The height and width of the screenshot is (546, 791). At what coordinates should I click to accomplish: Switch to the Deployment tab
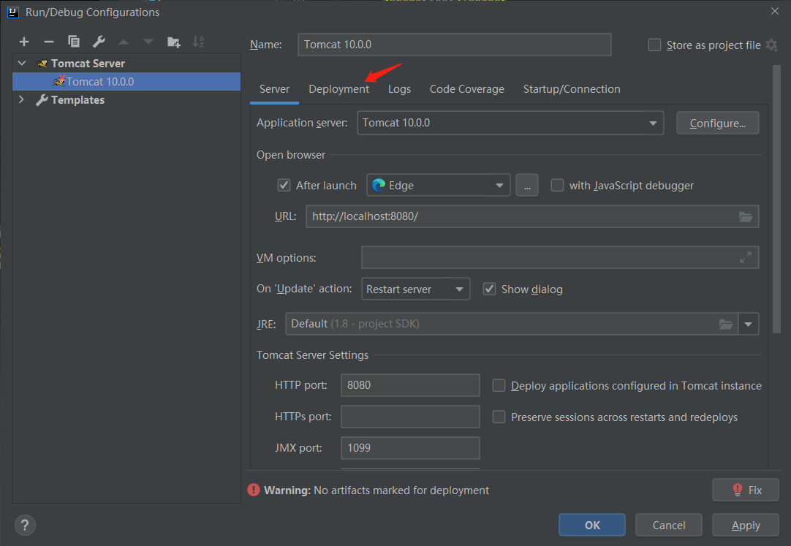pos(339,89)
